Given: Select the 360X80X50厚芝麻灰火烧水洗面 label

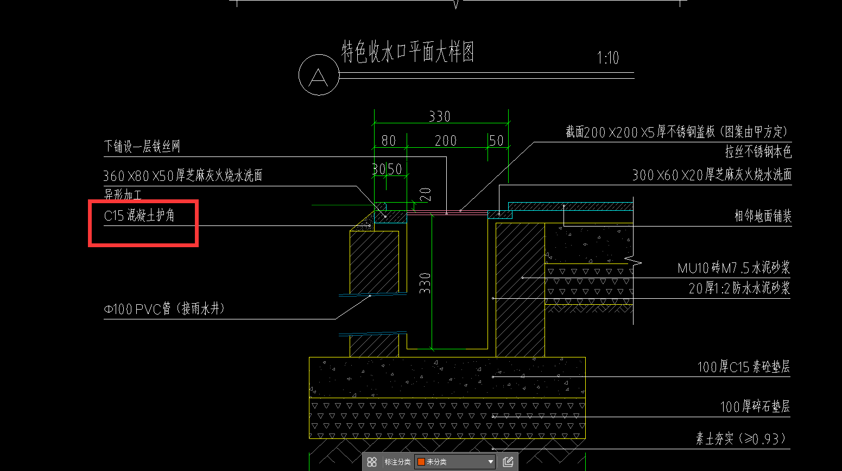Looking at the screenshot, I should (182, 175).
